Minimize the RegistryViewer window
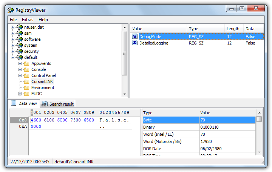This screenshot has width=272, height=172. [x=232, y=9]
